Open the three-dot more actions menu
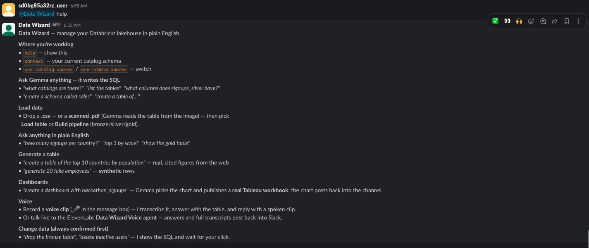 579,21
